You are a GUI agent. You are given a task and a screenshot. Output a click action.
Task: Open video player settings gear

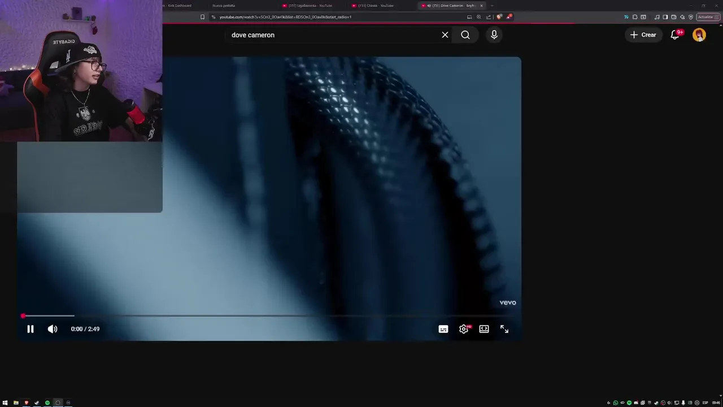(464, 329)
